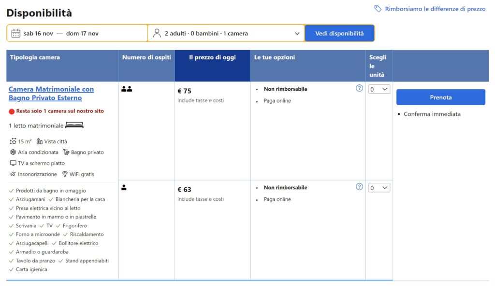Image resolution: width=495 pixels, height=290 pixels.
Task: Click the guest person icon
Action: pos(157,33)
